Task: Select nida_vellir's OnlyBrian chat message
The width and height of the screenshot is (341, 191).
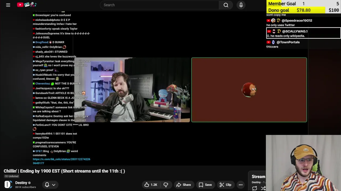Action: (49, 47)
